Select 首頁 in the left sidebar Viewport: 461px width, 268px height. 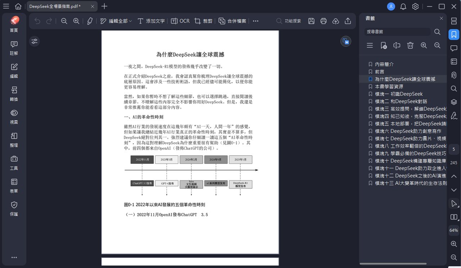point(14,24)
